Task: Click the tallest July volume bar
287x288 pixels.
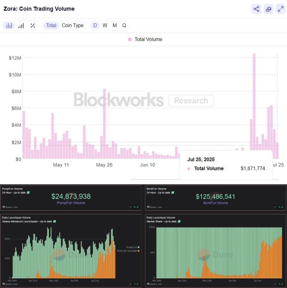Action: [x=254, y=103]
